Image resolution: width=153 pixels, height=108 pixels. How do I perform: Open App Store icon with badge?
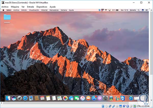click(x=94, y=98)
